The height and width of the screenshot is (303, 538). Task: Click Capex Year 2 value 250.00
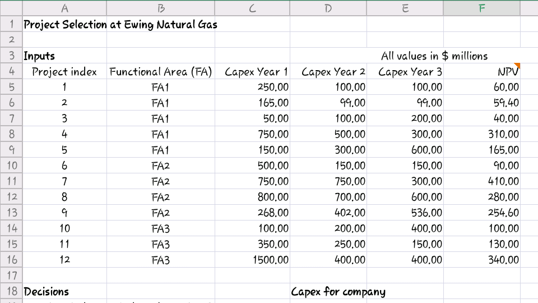coord(328,244)
